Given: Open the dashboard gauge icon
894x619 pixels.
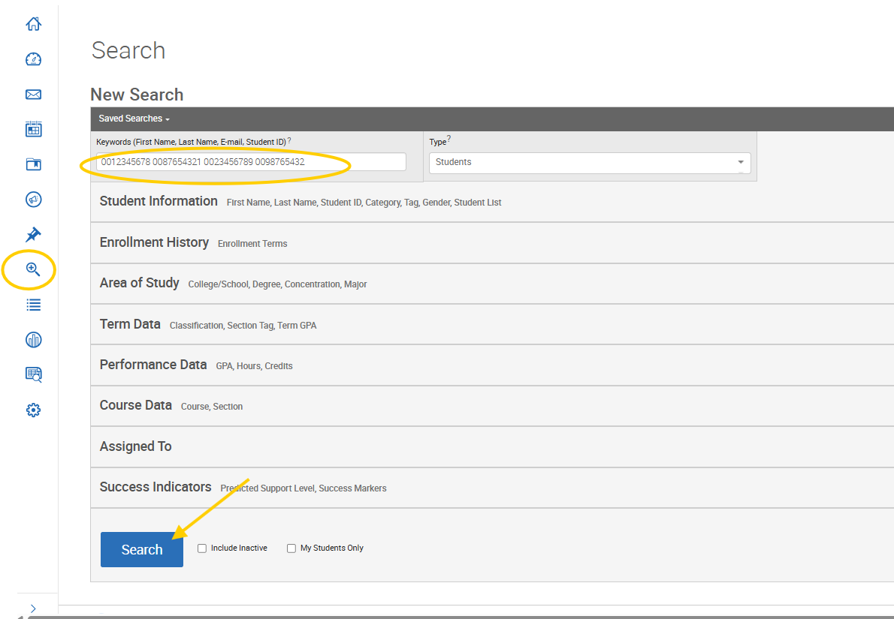Looking at the screenshot, I should (x=33, y=59).
